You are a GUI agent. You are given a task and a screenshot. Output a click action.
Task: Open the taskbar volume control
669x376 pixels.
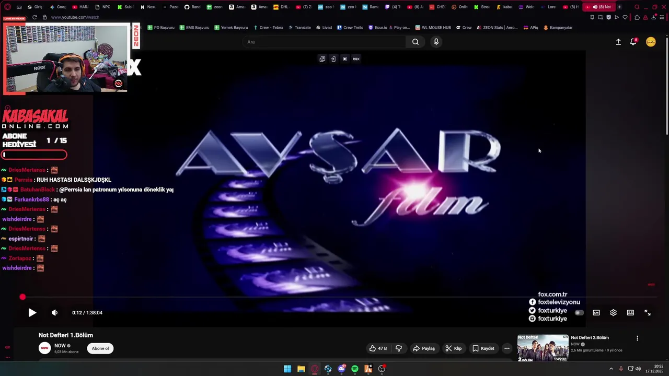(638, 369)
